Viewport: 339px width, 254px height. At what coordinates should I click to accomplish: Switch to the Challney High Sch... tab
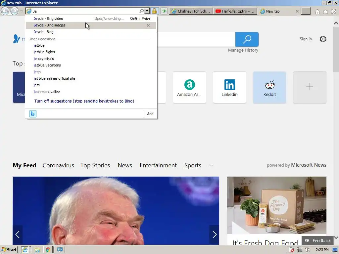[191, 11]
